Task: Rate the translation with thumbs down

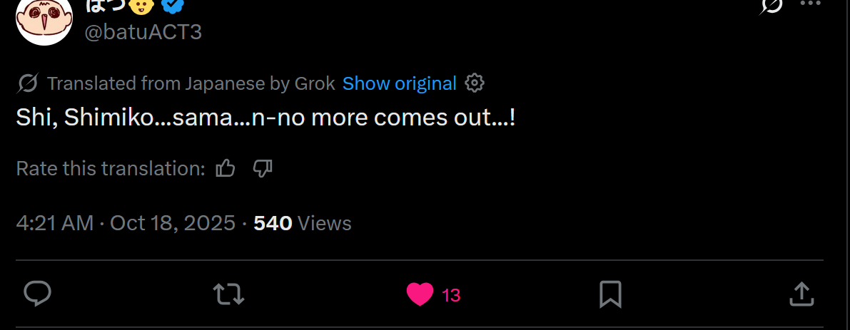Action: click(x=263, y=168)
